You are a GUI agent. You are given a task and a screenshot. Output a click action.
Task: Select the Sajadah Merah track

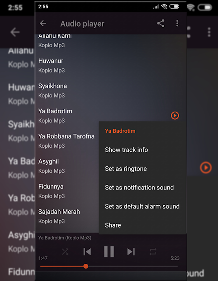pos(67,216)
